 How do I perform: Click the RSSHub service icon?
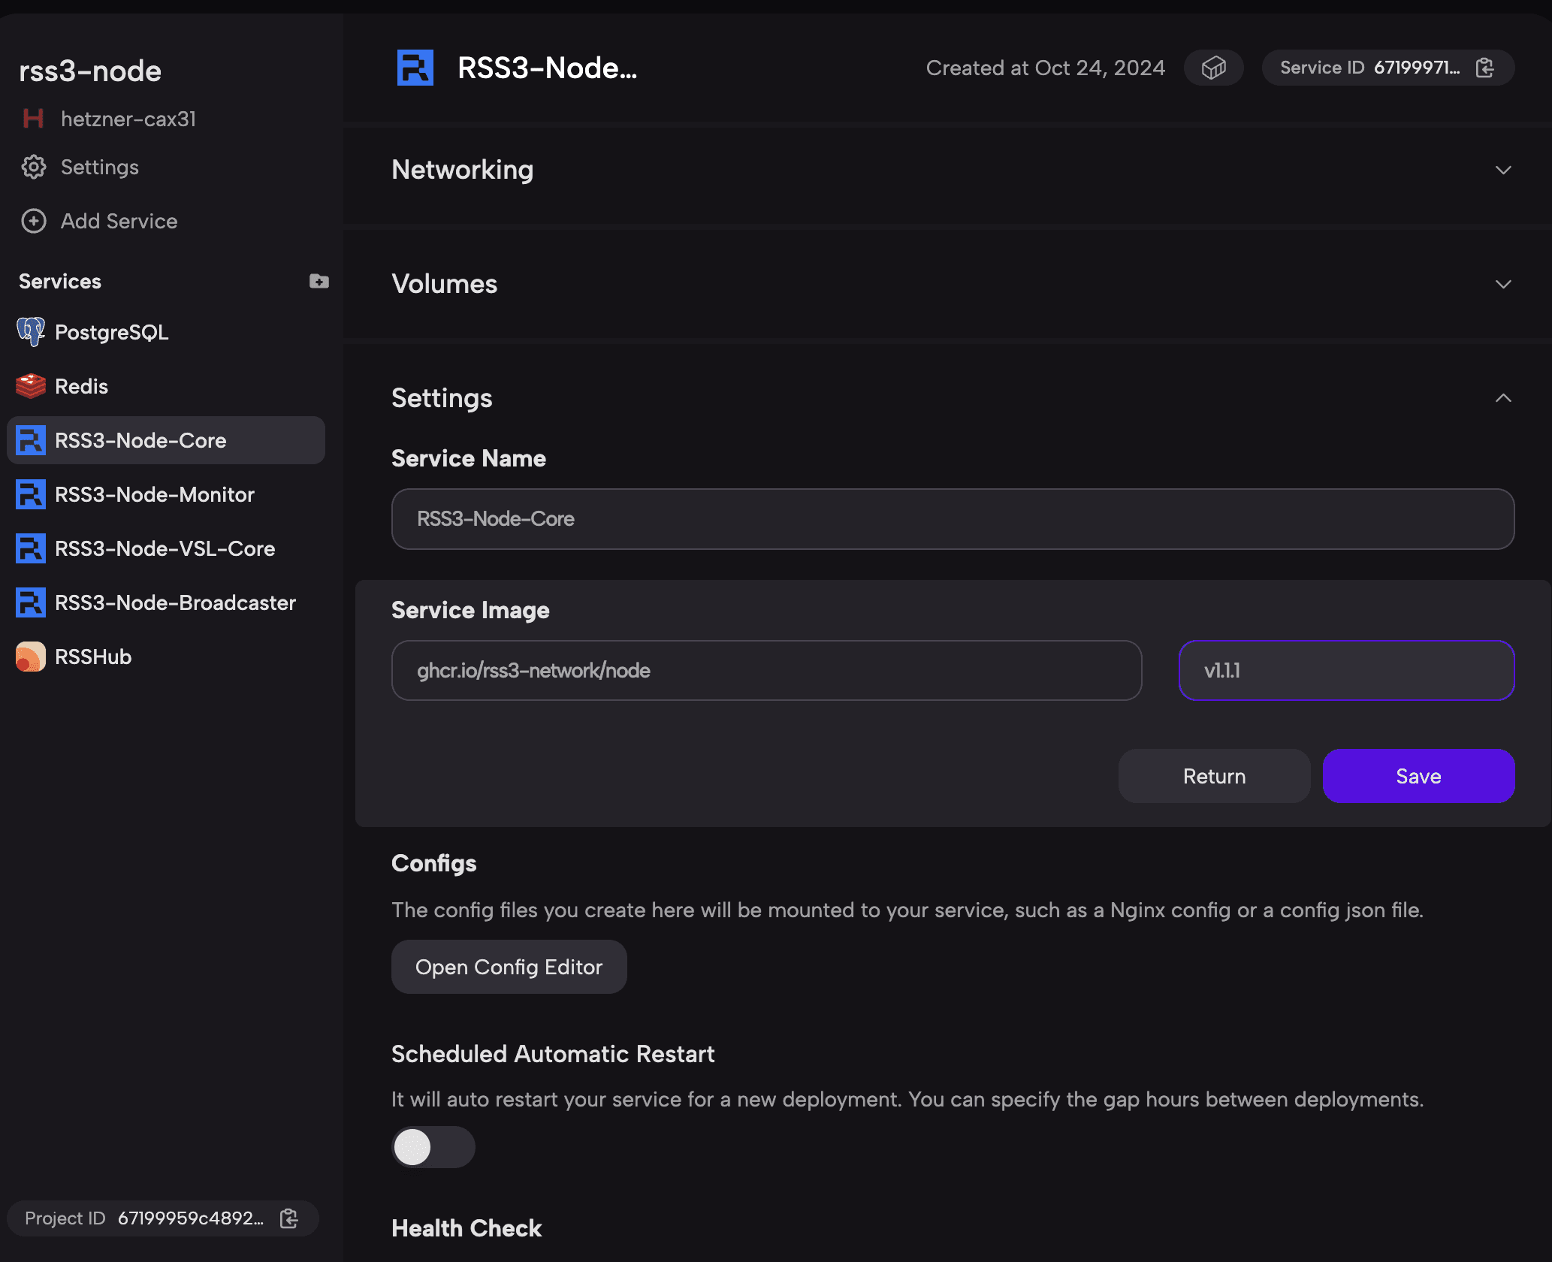(31, 657)
